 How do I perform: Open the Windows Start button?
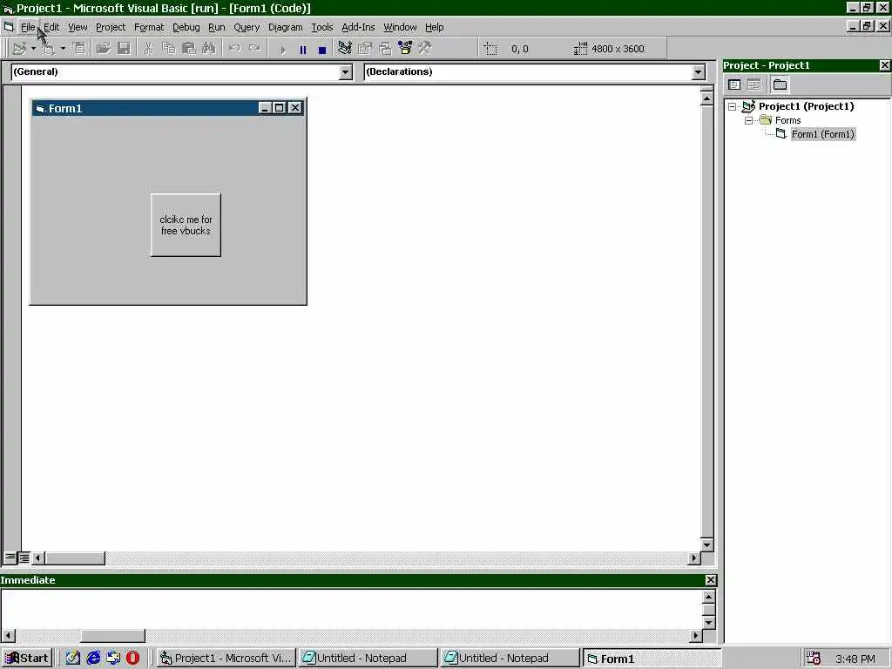27,659
